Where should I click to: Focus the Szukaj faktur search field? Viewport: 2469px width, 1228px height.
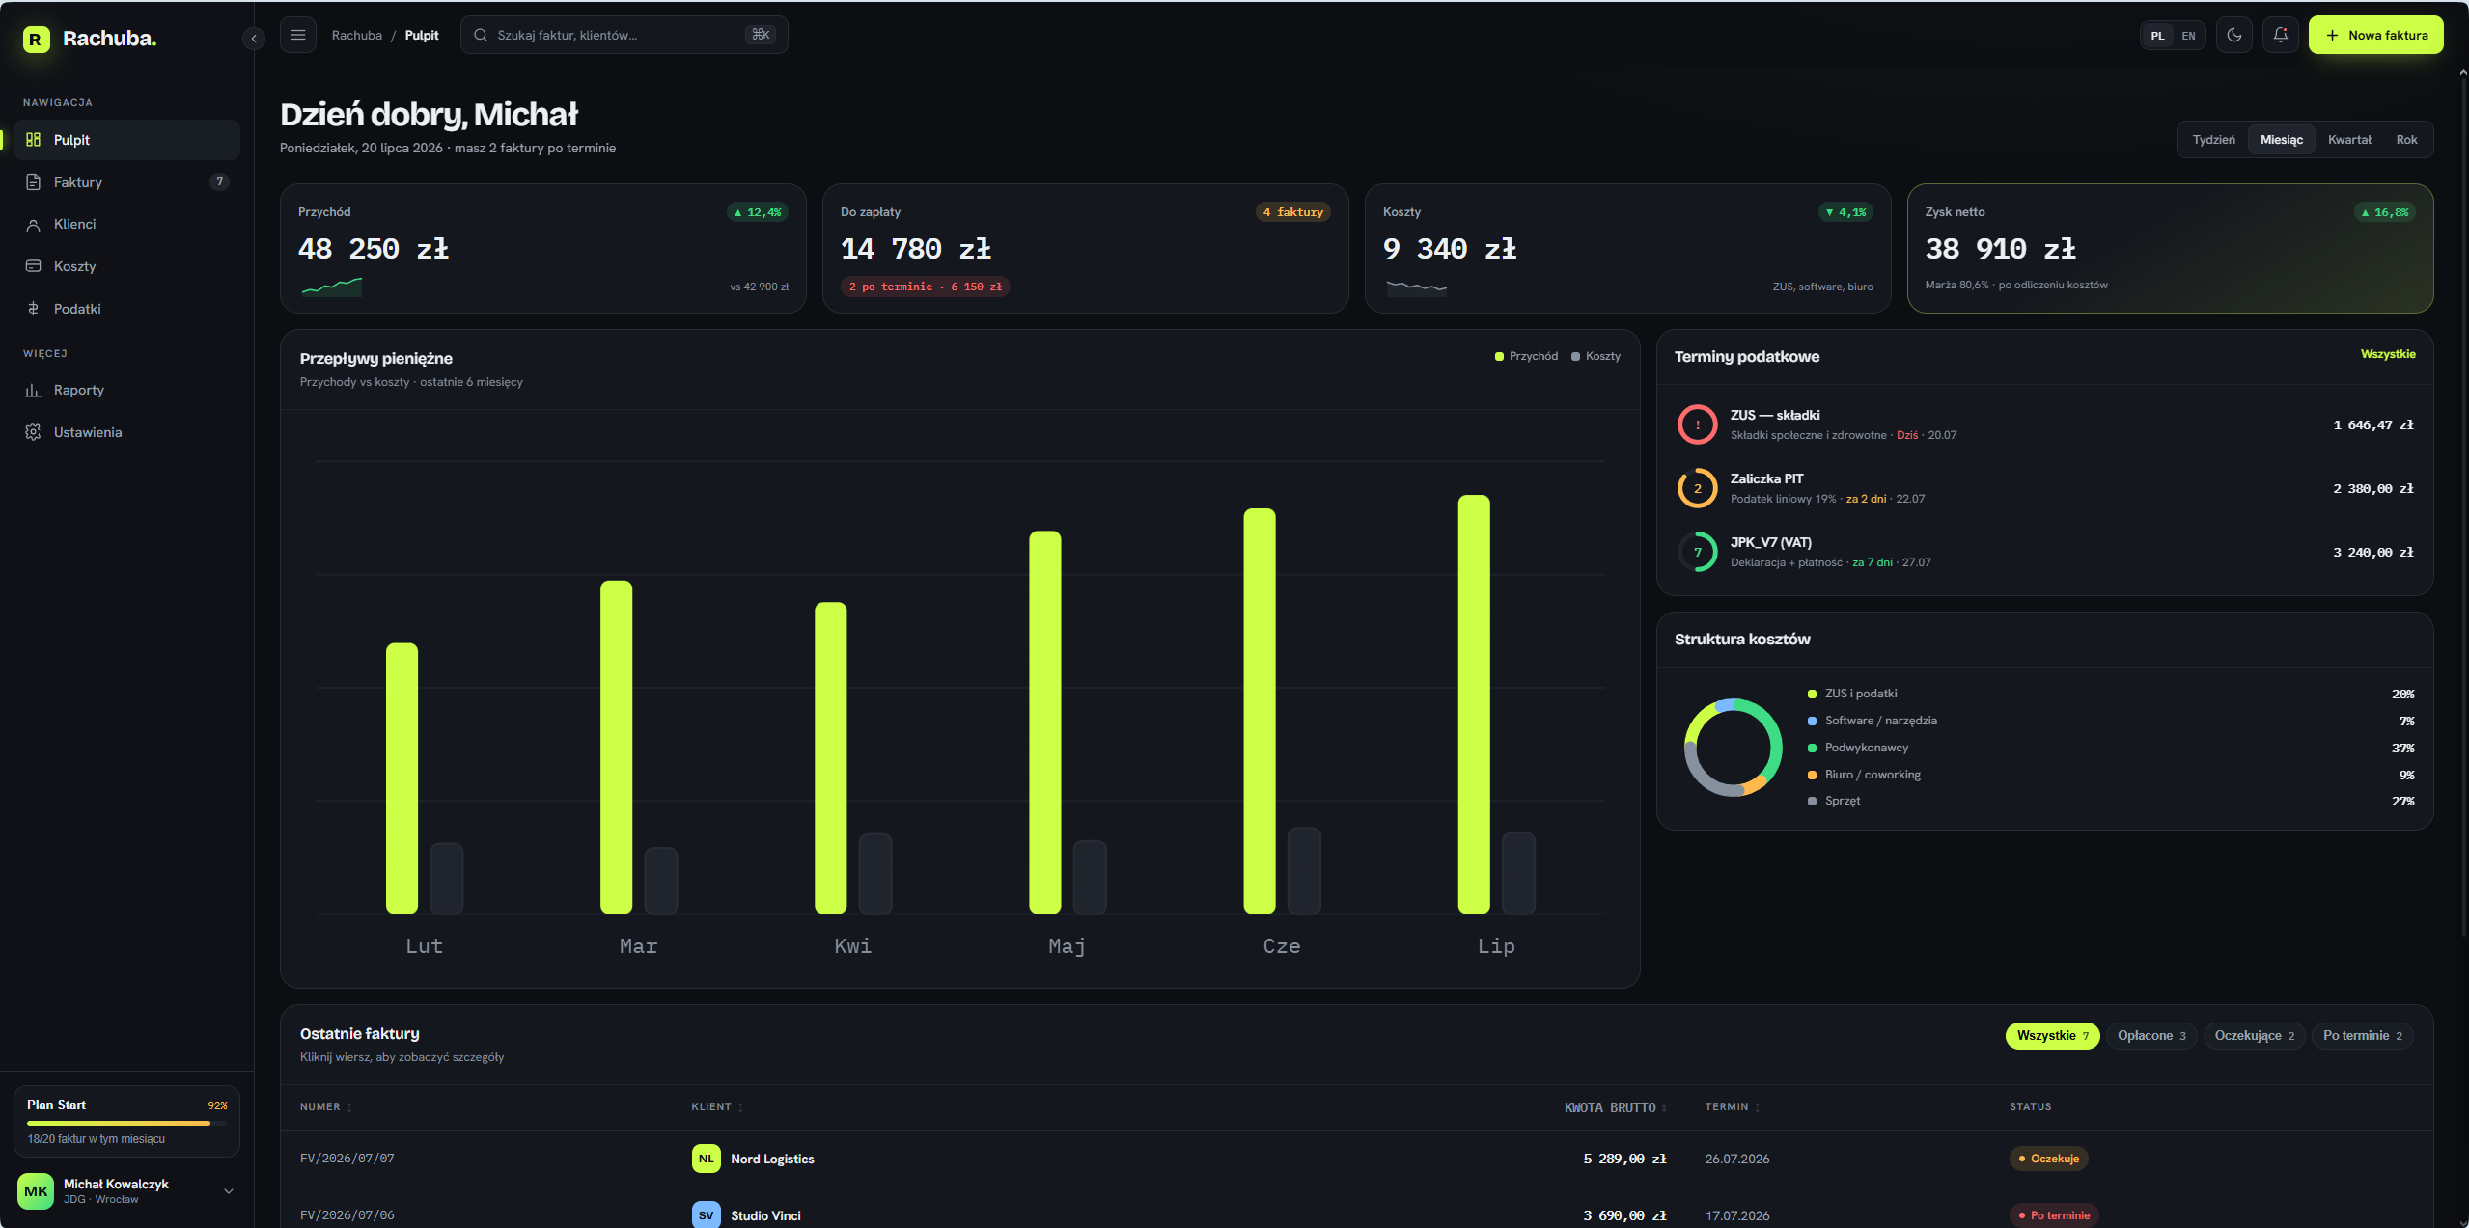(x=624, y=35)
